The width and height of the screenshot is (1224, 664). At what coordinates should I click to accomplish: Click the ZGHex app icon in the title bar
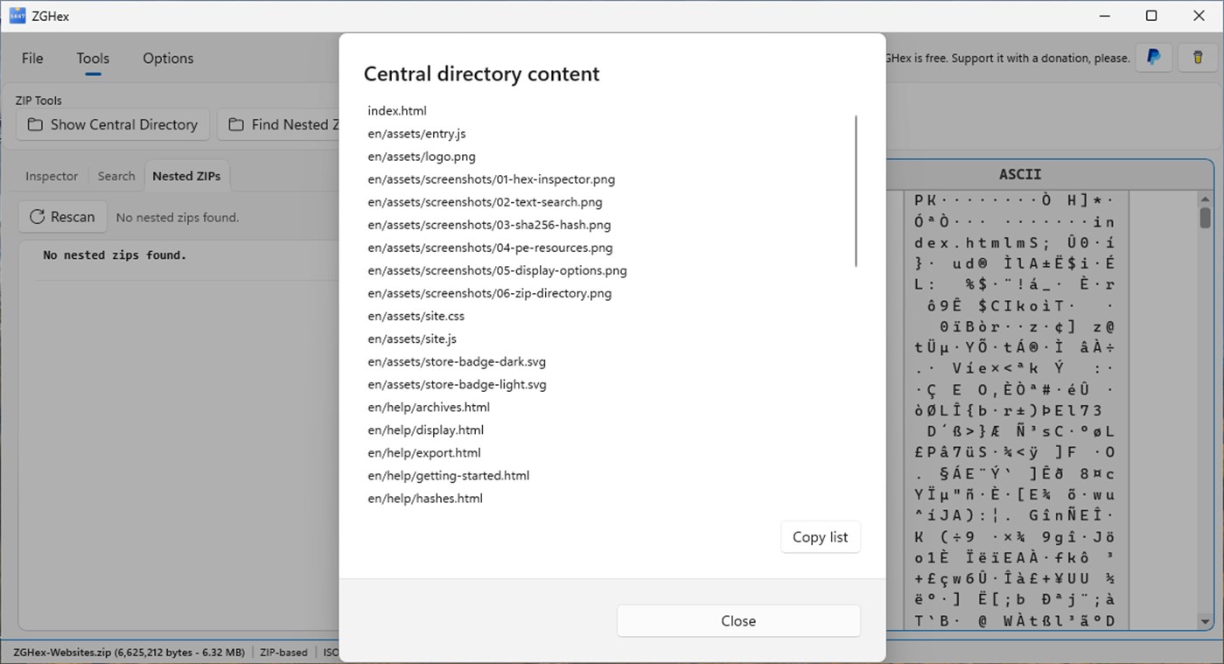(17, 16)
